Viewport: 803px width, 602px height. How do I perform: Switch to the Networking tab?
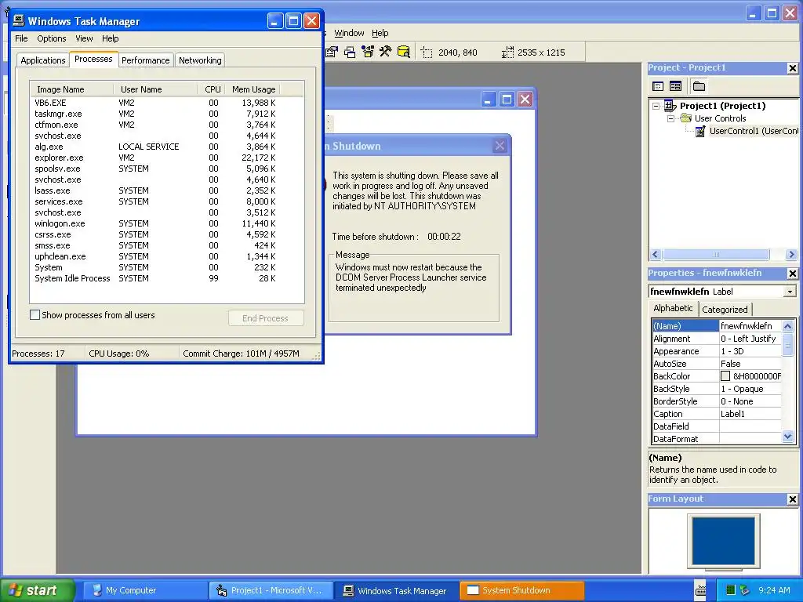200,60
